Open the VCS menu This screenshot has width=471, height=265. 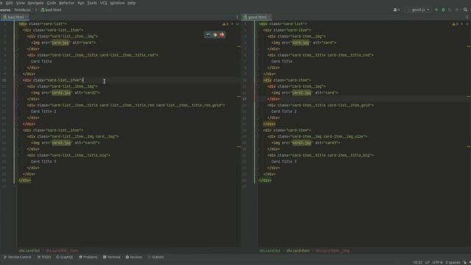(103, 3)
